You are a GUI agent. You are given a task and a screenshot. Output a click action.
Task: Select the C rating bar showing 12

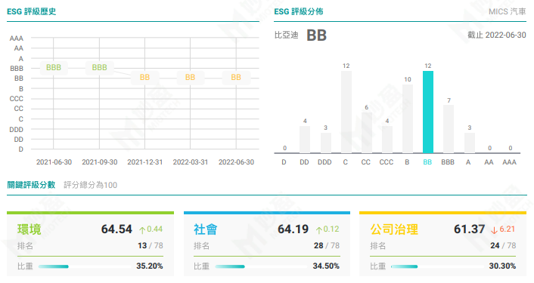tap(346, 112)
